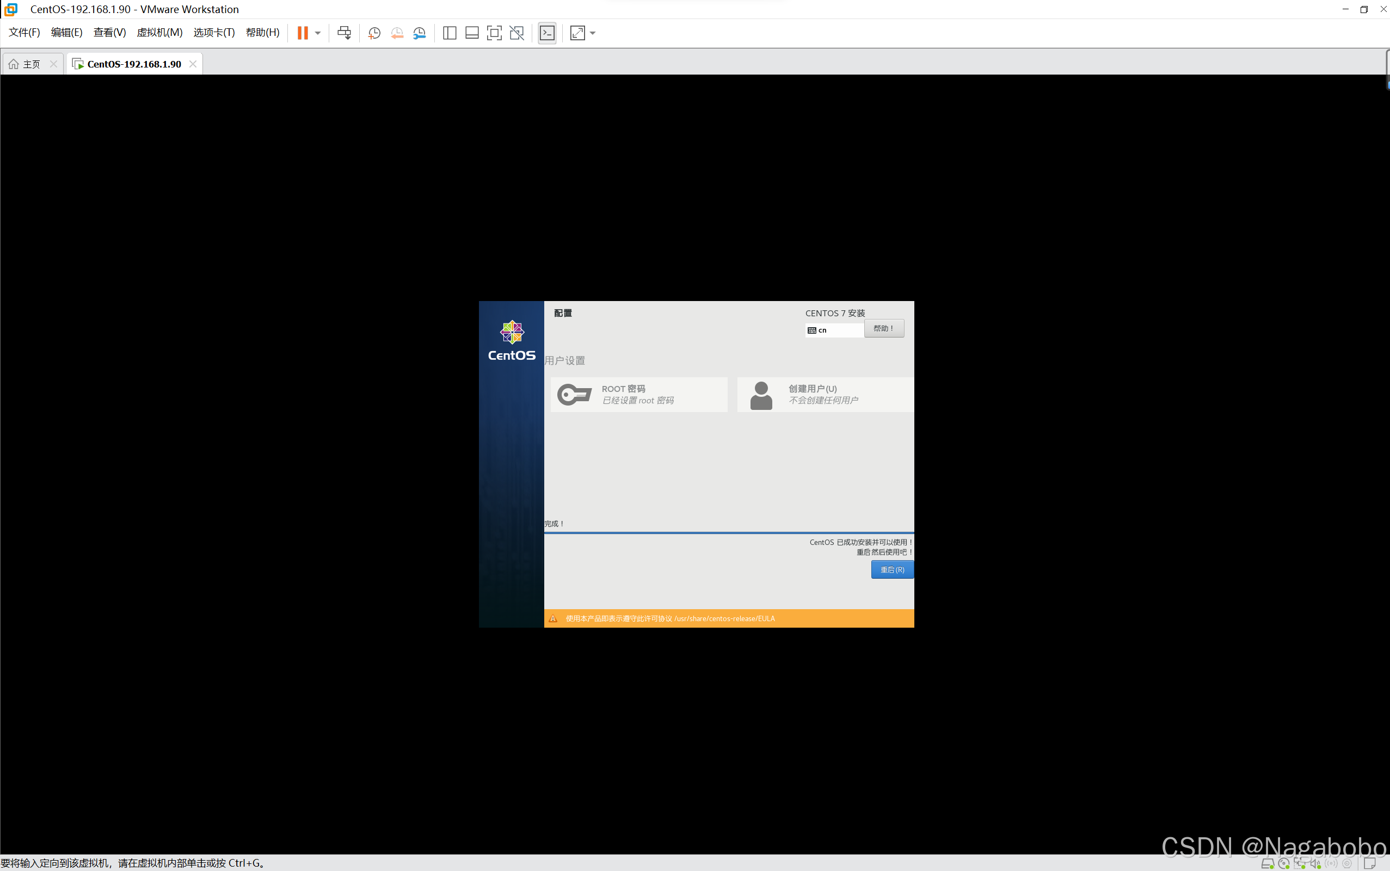Click the CD/DVD drive status icon
Screen dimensions: 1390x871
pyautogui.click(x=1283, y=863)
